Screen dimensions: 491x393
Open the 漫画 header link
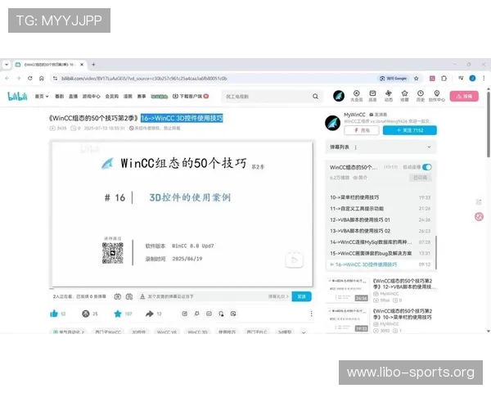point(128,97)
